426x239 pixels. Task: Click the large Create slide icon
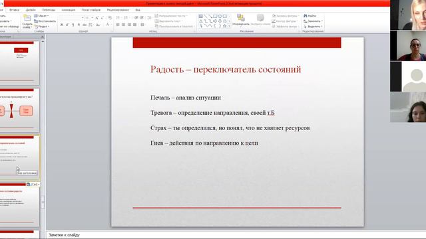[27, 19]
